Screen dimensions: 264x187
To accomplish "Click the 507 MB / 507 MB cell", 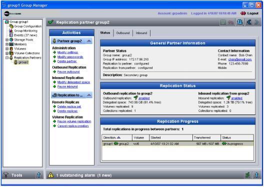I will coord(207,143).
